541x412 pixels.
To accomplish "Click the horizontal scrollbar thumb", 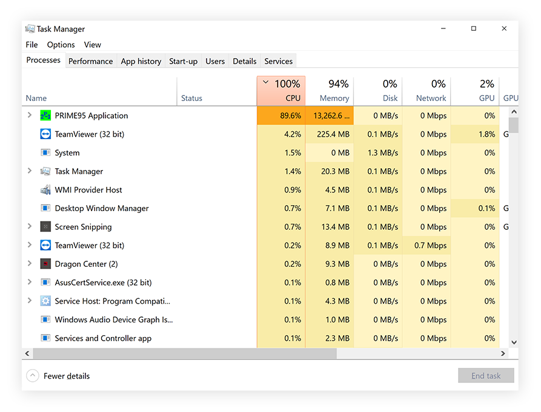I will [185, 353].
